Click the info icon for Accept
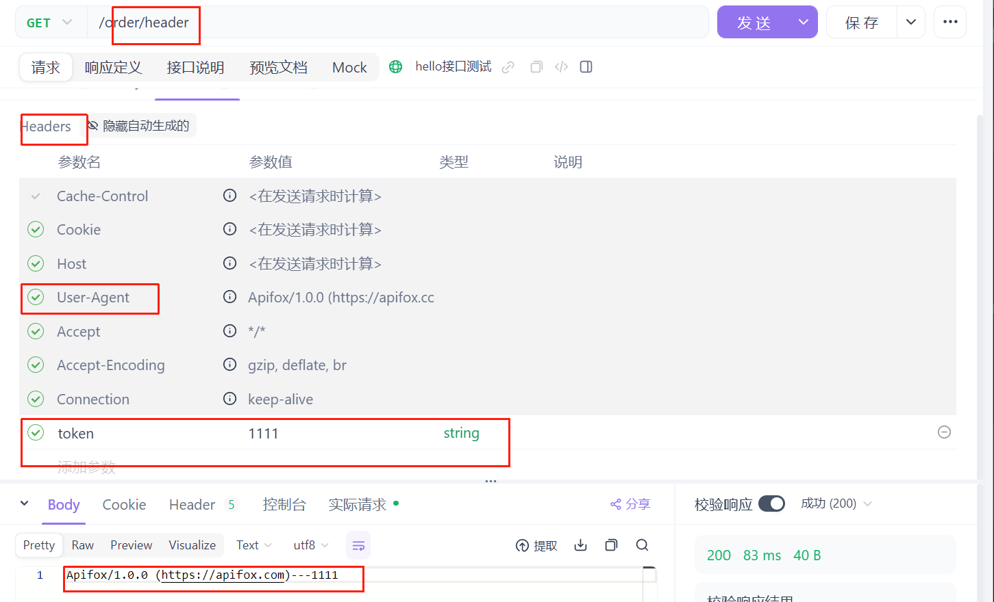The width and height of the screenshot is (994, 602). click(230, 331)
